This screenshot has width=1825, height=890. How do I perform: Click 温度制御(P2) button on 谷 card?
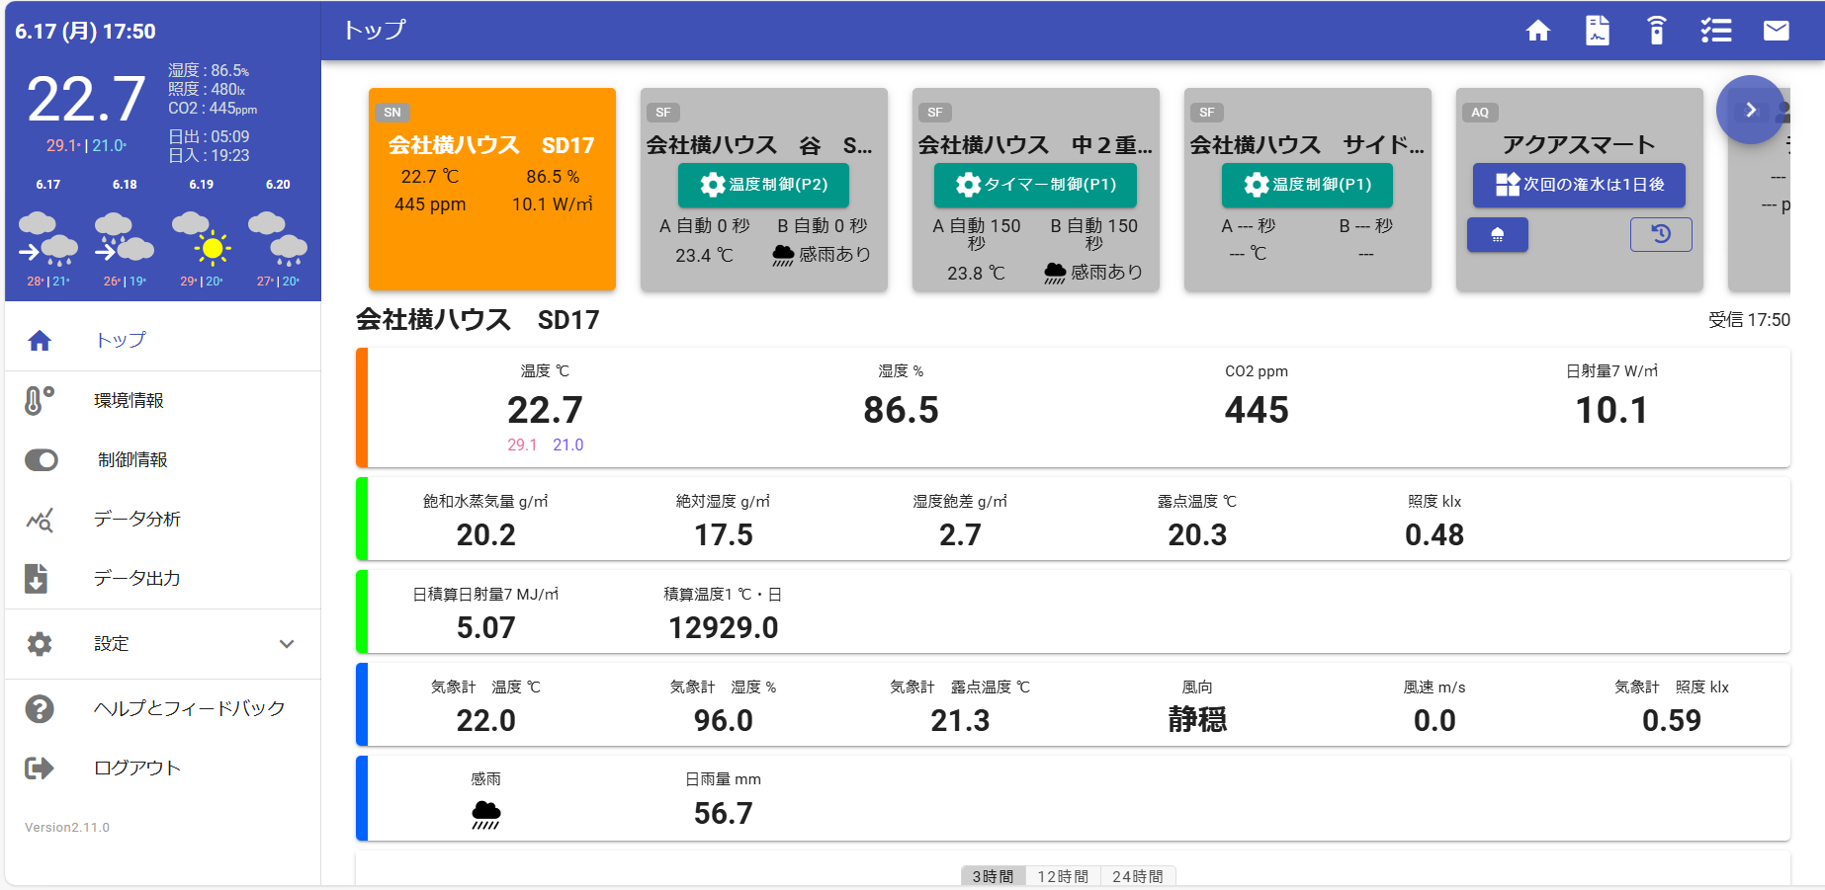coord(763,185)
